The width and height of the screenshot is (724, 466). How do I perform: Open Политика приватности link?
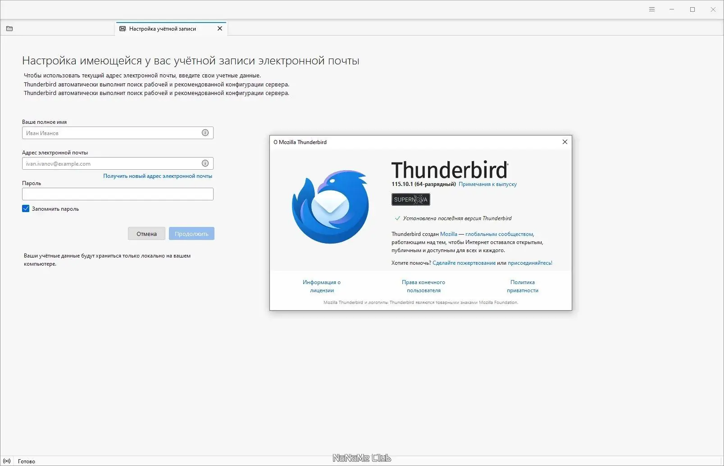523,286
